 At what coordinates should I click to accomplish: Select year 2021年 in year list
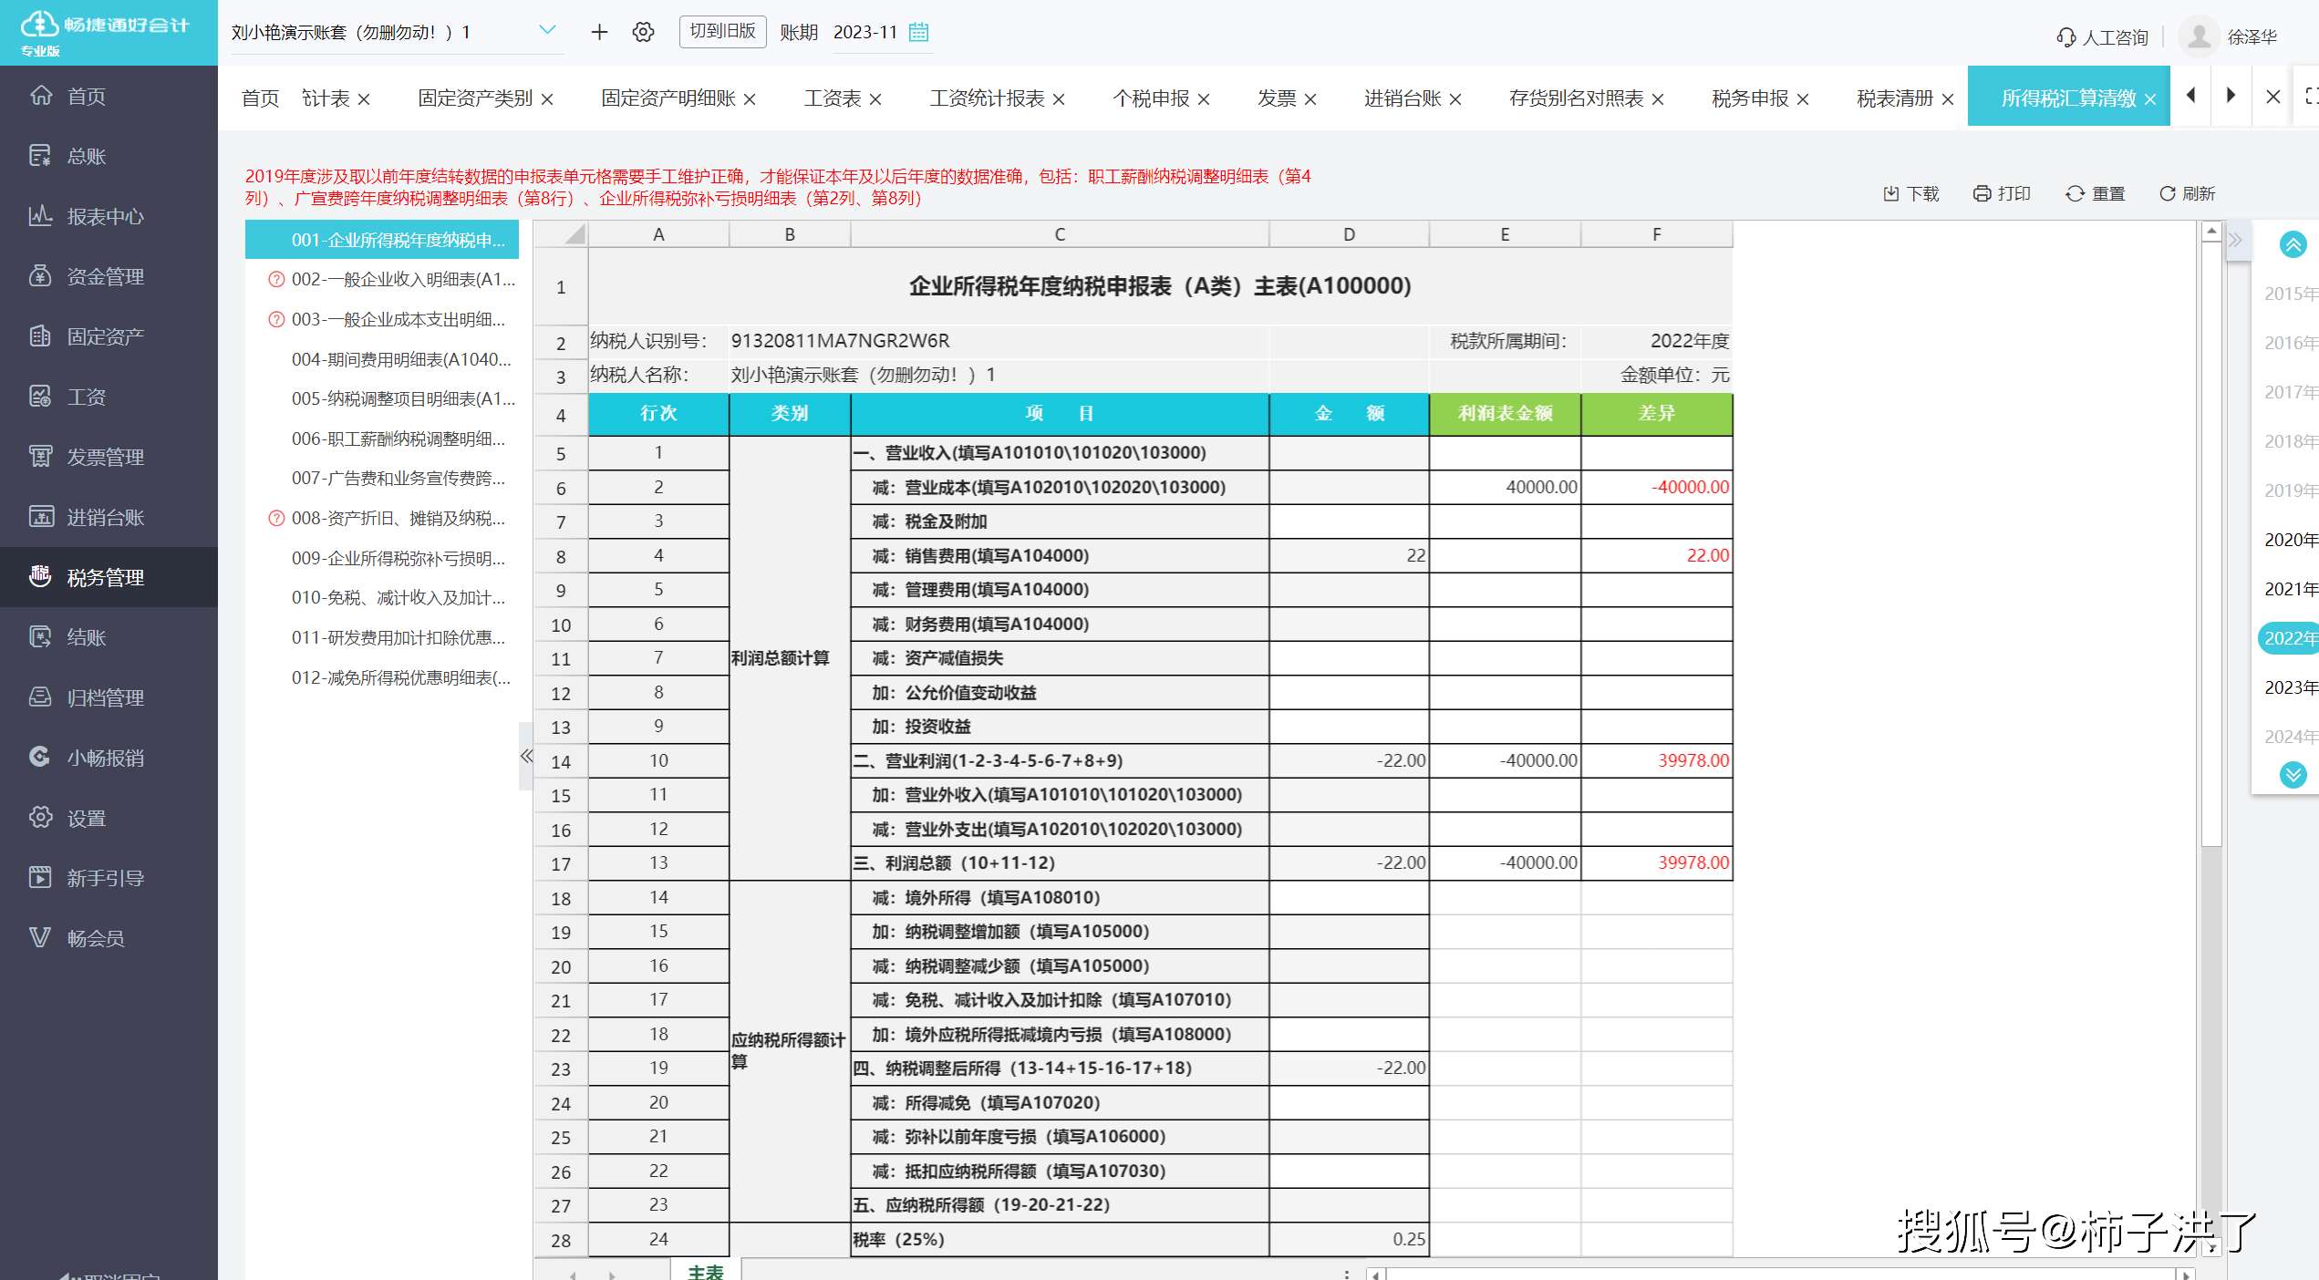tap(2290, 589)
